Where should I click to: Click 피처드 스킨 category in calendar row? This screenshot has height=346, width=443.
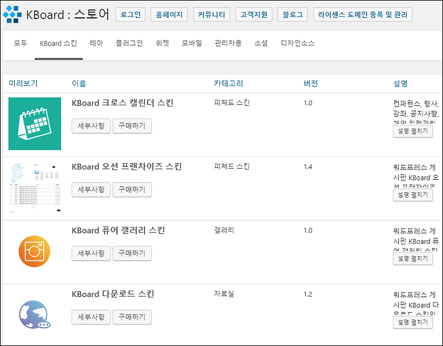coord(232,103)
